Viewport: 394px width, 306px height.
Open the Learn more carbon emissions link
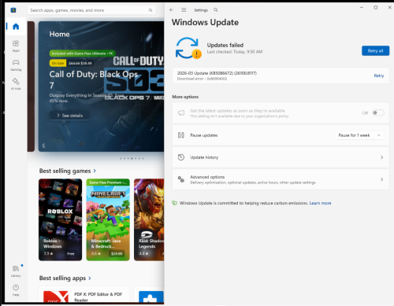pyautogui.click(x=320, y=203)
